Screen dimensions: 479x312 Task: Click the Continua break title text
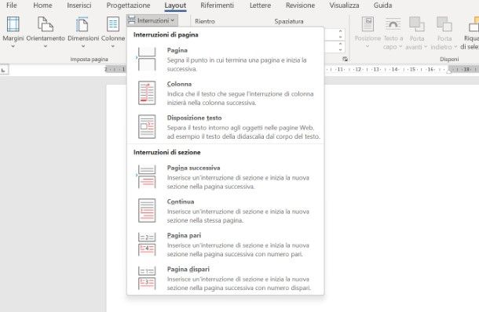181,201
